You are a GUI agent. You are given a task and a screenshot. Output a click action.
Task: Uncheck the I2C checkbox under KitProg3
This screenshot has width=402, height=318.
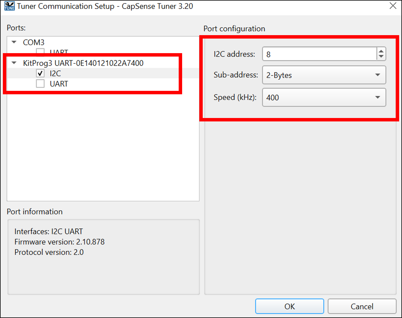[40, 73]
